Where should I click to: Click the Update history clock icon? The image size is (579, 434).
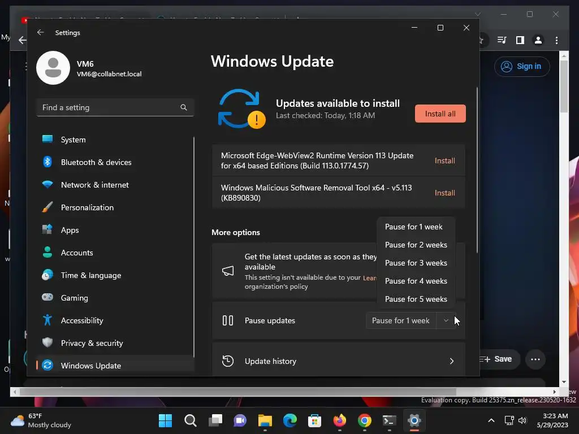(x=228, y=361)
